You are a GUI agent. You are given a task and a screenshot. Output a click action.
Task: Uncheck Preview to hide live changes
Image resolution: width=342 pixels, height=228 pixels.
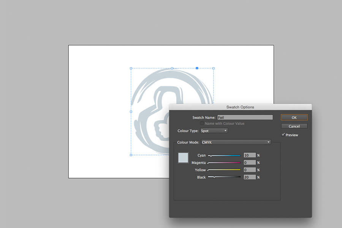pyautogui.click(x=283, y=135)
